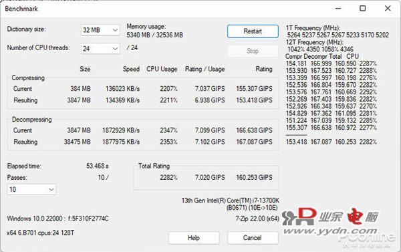Screen dimensions: 401x252
Task: Minimize the Benchmark window
Action: (x=338, y=9)
